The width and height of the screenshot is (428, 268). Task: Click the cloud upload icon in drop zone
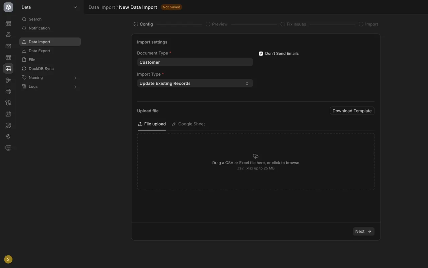click(x=255, y=156)
